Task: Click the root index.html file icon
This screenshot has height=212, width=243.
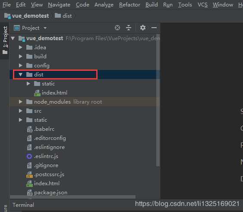Action: [29, 184]
